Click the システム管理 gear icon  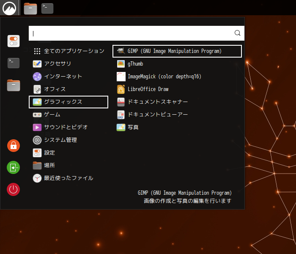tap(37, 140)
